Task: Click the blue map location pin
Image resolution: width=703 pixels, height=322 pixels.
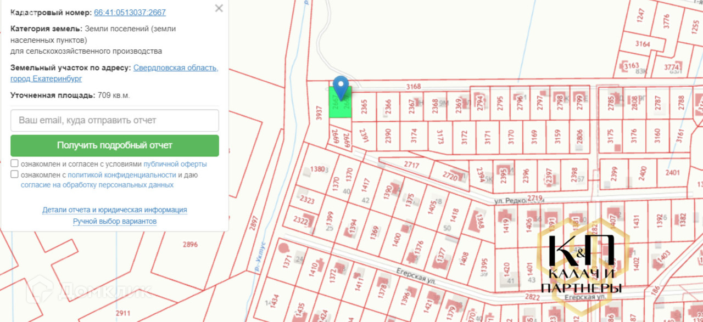Action: point(341,87)
